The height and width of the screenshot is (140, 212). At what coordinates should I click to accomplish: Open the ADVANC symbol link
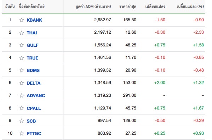36,95
